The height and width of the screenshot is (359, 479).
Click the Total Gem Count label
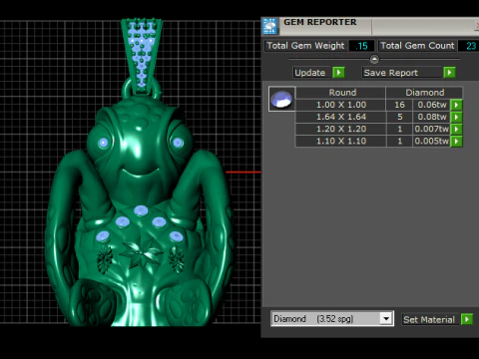(417, 46)
